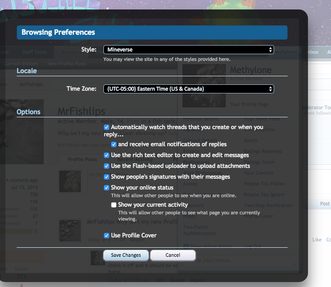Click Profile Cover link in background menu

[x=258, y=216]
